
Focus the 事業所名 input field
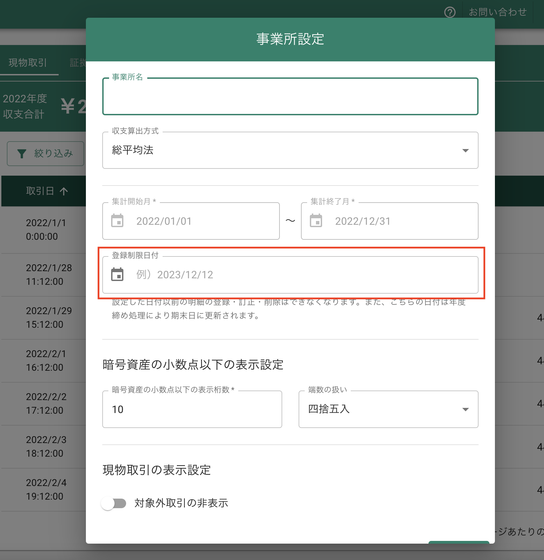[290, 97]
